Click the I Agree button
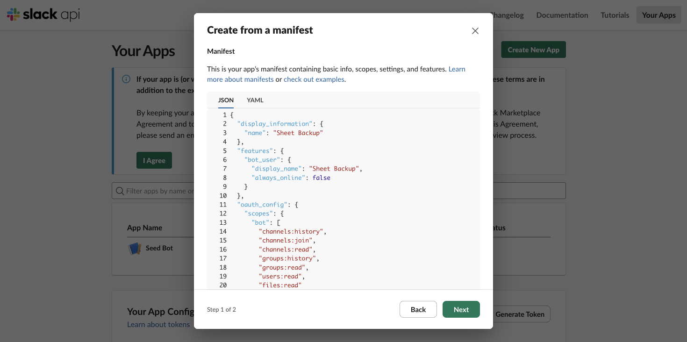The height and width of the screenshot is (342, 687). click(x=154, y=160)
